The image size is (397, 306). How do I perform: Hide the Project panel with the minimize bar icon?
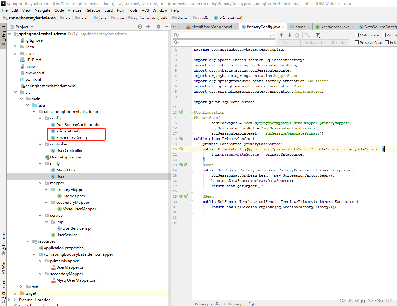tap(166, 27)
